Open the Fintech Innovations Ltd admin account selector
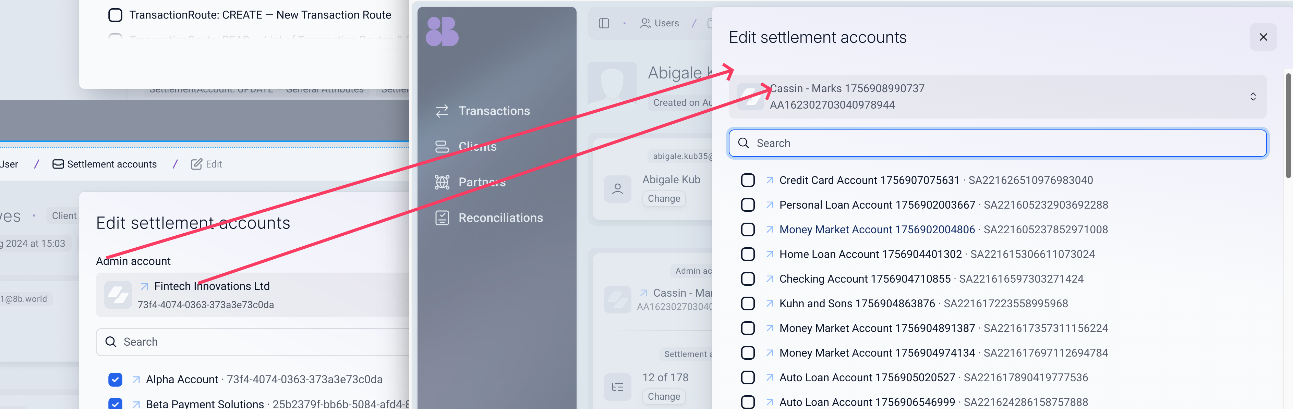The image size is (1293, 409). point(253,295)
